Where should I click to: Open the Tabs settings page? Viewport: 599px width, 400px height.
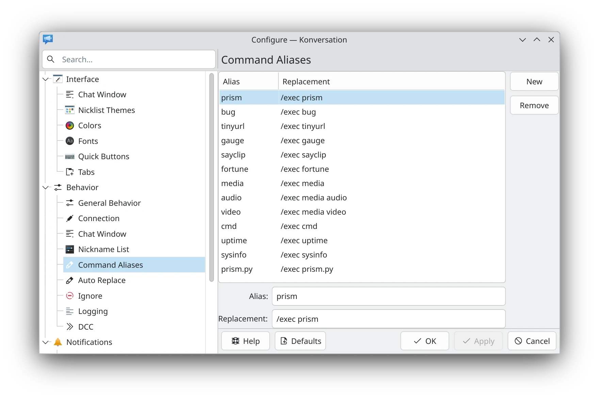pyautogui.click(x=86, y=172)
